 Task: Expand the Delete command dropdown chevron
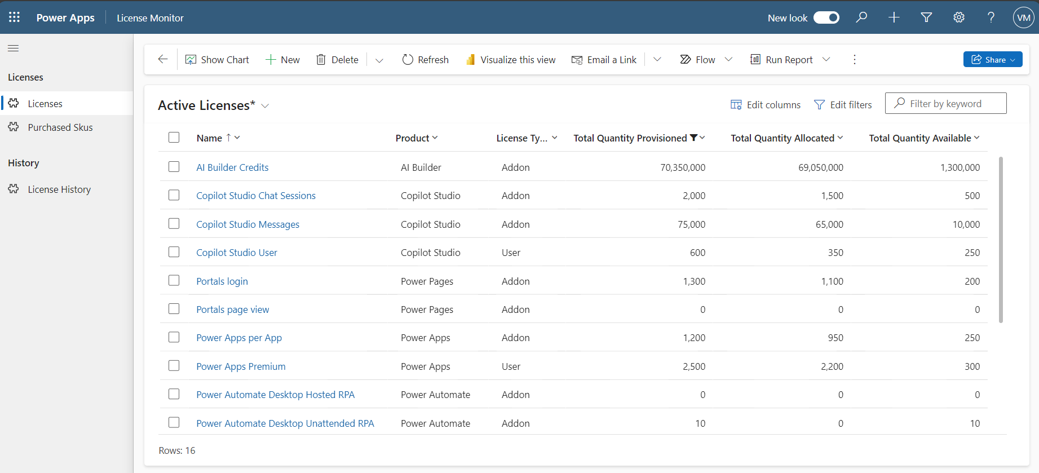pyautogui.click(x=379, y=60)
